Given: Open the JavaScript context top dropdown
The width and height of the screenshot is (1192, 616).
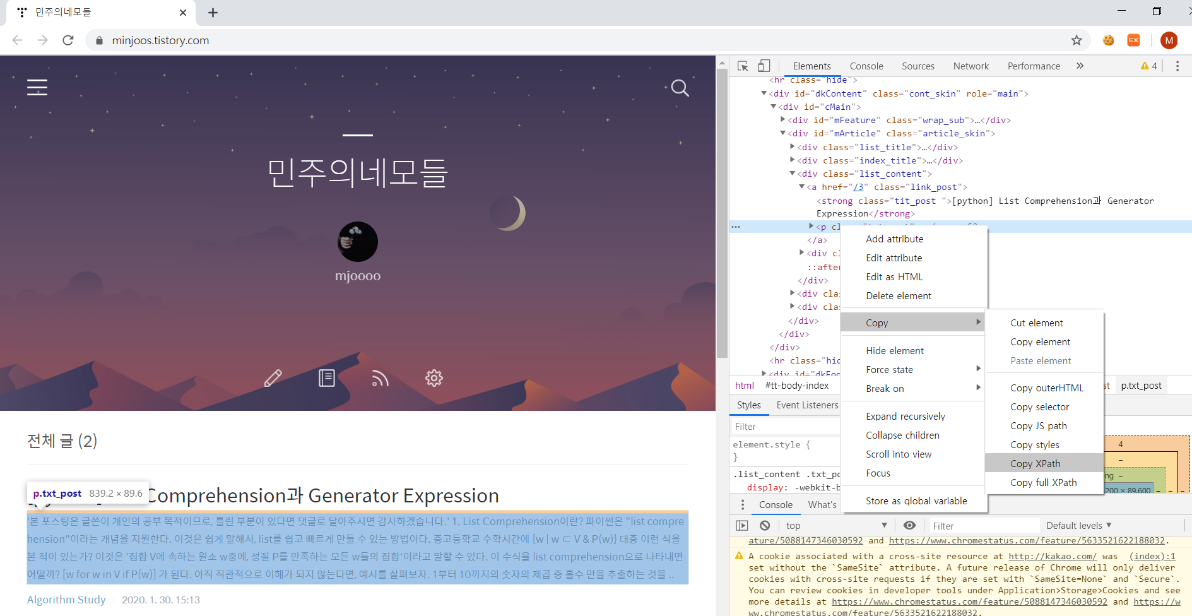Looking at the screenshot, I should (x=837, y=526).
